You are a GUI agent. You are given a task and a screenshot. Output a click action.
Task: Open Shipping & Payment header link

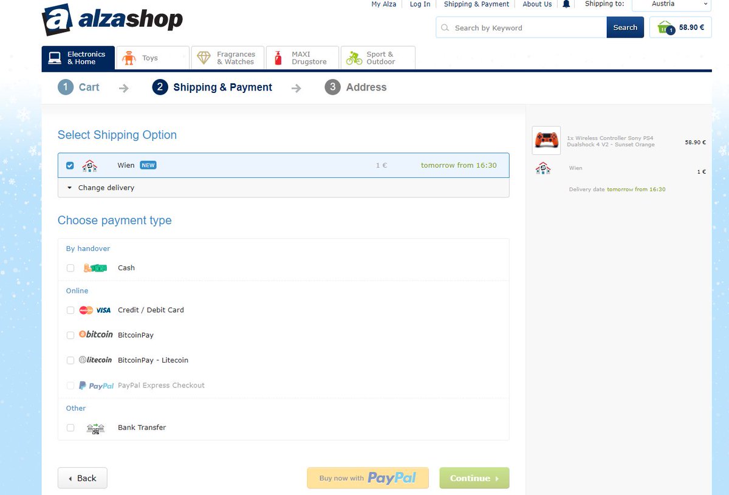[476, 4]
